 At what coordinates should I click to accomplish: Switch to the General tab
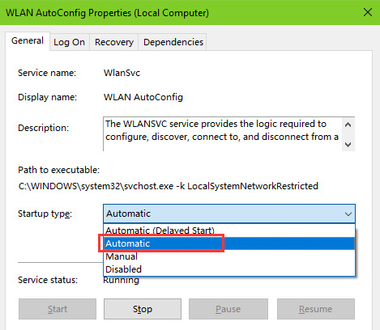28,41
